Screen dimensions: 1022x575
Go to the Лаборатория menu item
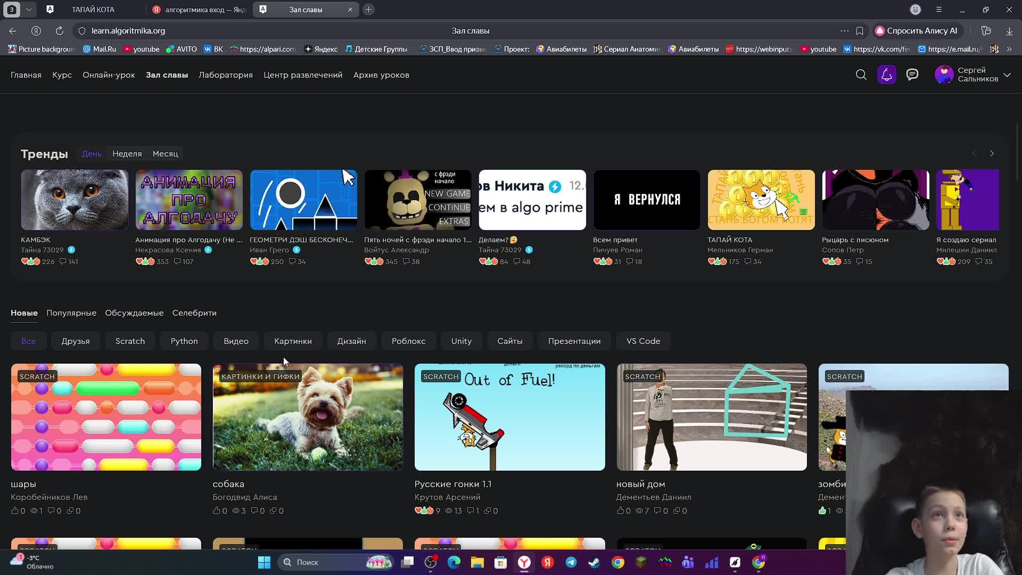pos(225,75)
